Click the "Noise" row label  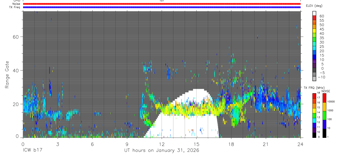point(17,4)
